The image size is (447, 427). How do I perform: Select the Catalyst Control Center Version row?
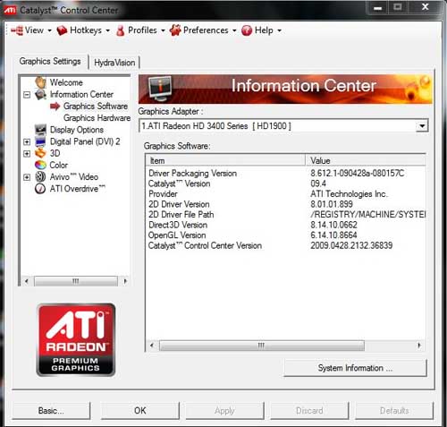click(x=285, y=245)
